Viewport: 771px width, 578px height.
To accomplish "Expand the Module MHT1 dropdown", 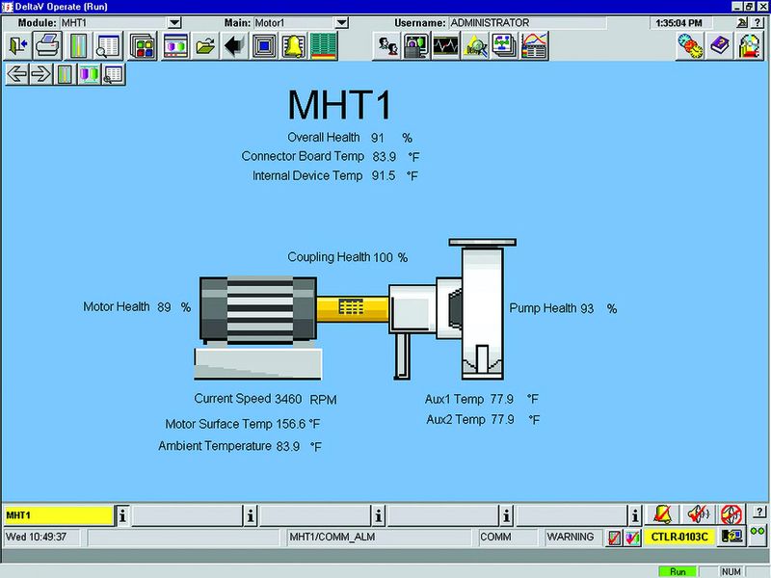I will pos(174,22).
